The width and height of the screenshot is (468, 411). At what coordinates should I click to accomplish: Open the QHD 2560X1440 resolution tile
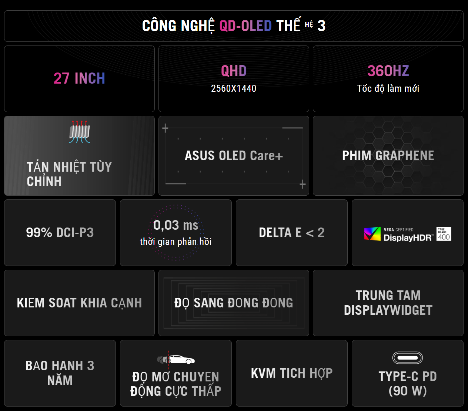[x=234, y=78]
